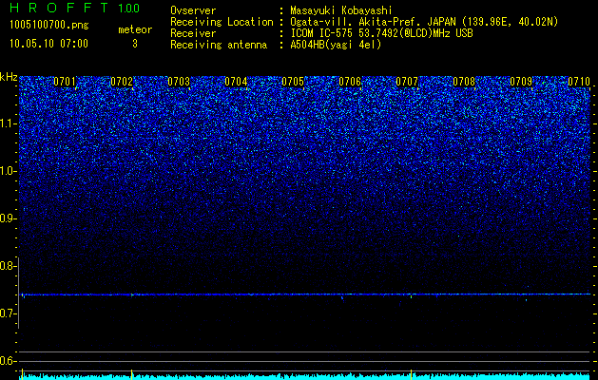
Task: Click the 0705 time marker
Action: coord(293,82)
